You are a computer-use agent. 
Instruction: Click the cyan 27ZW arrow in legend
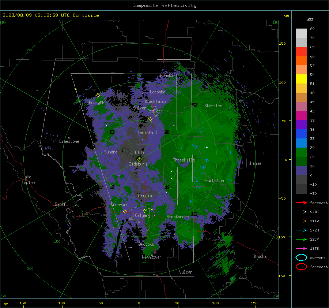pos(301,230)
